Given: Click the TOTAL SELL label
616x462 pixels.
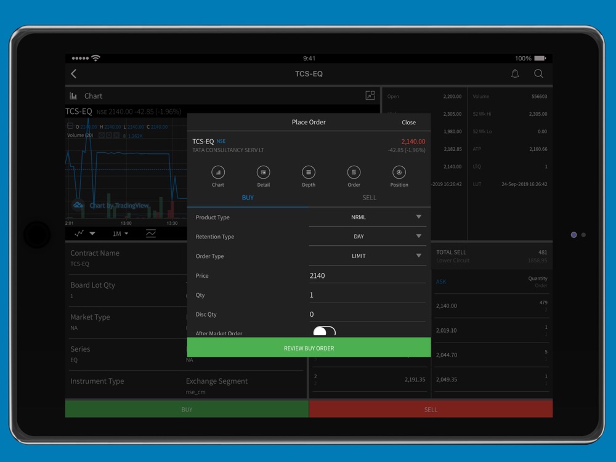Looking at the screenshot, I should pyautogui.click(x=451, y=252).
